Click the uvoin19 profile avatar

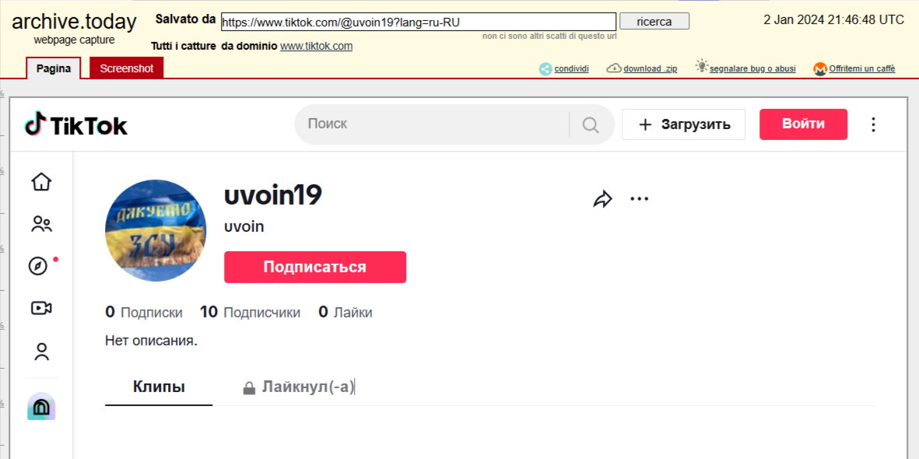pos(156,230)
